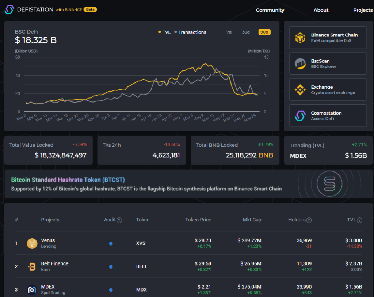Switch to the Community tab
Viewport: 374px width, 297px height.
[270, 10]
